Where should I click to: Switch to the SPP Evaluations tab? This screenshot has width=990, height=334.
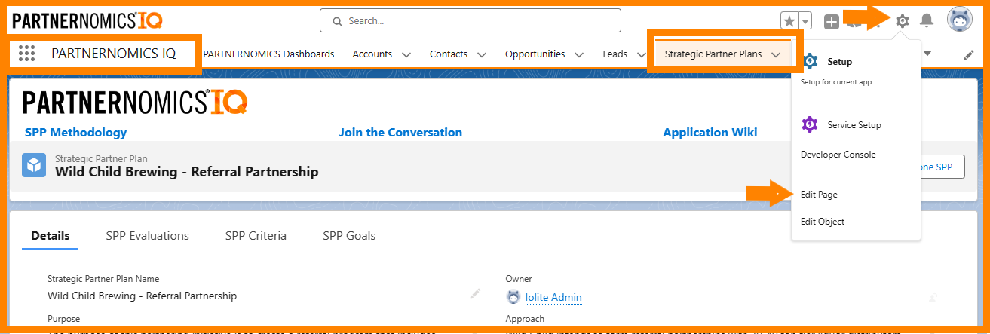(148, 236)
